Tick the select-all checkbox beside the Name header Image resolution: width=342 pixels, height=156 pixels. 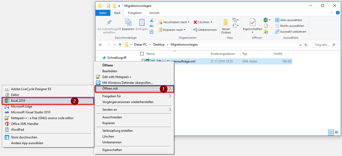(142, 54)
